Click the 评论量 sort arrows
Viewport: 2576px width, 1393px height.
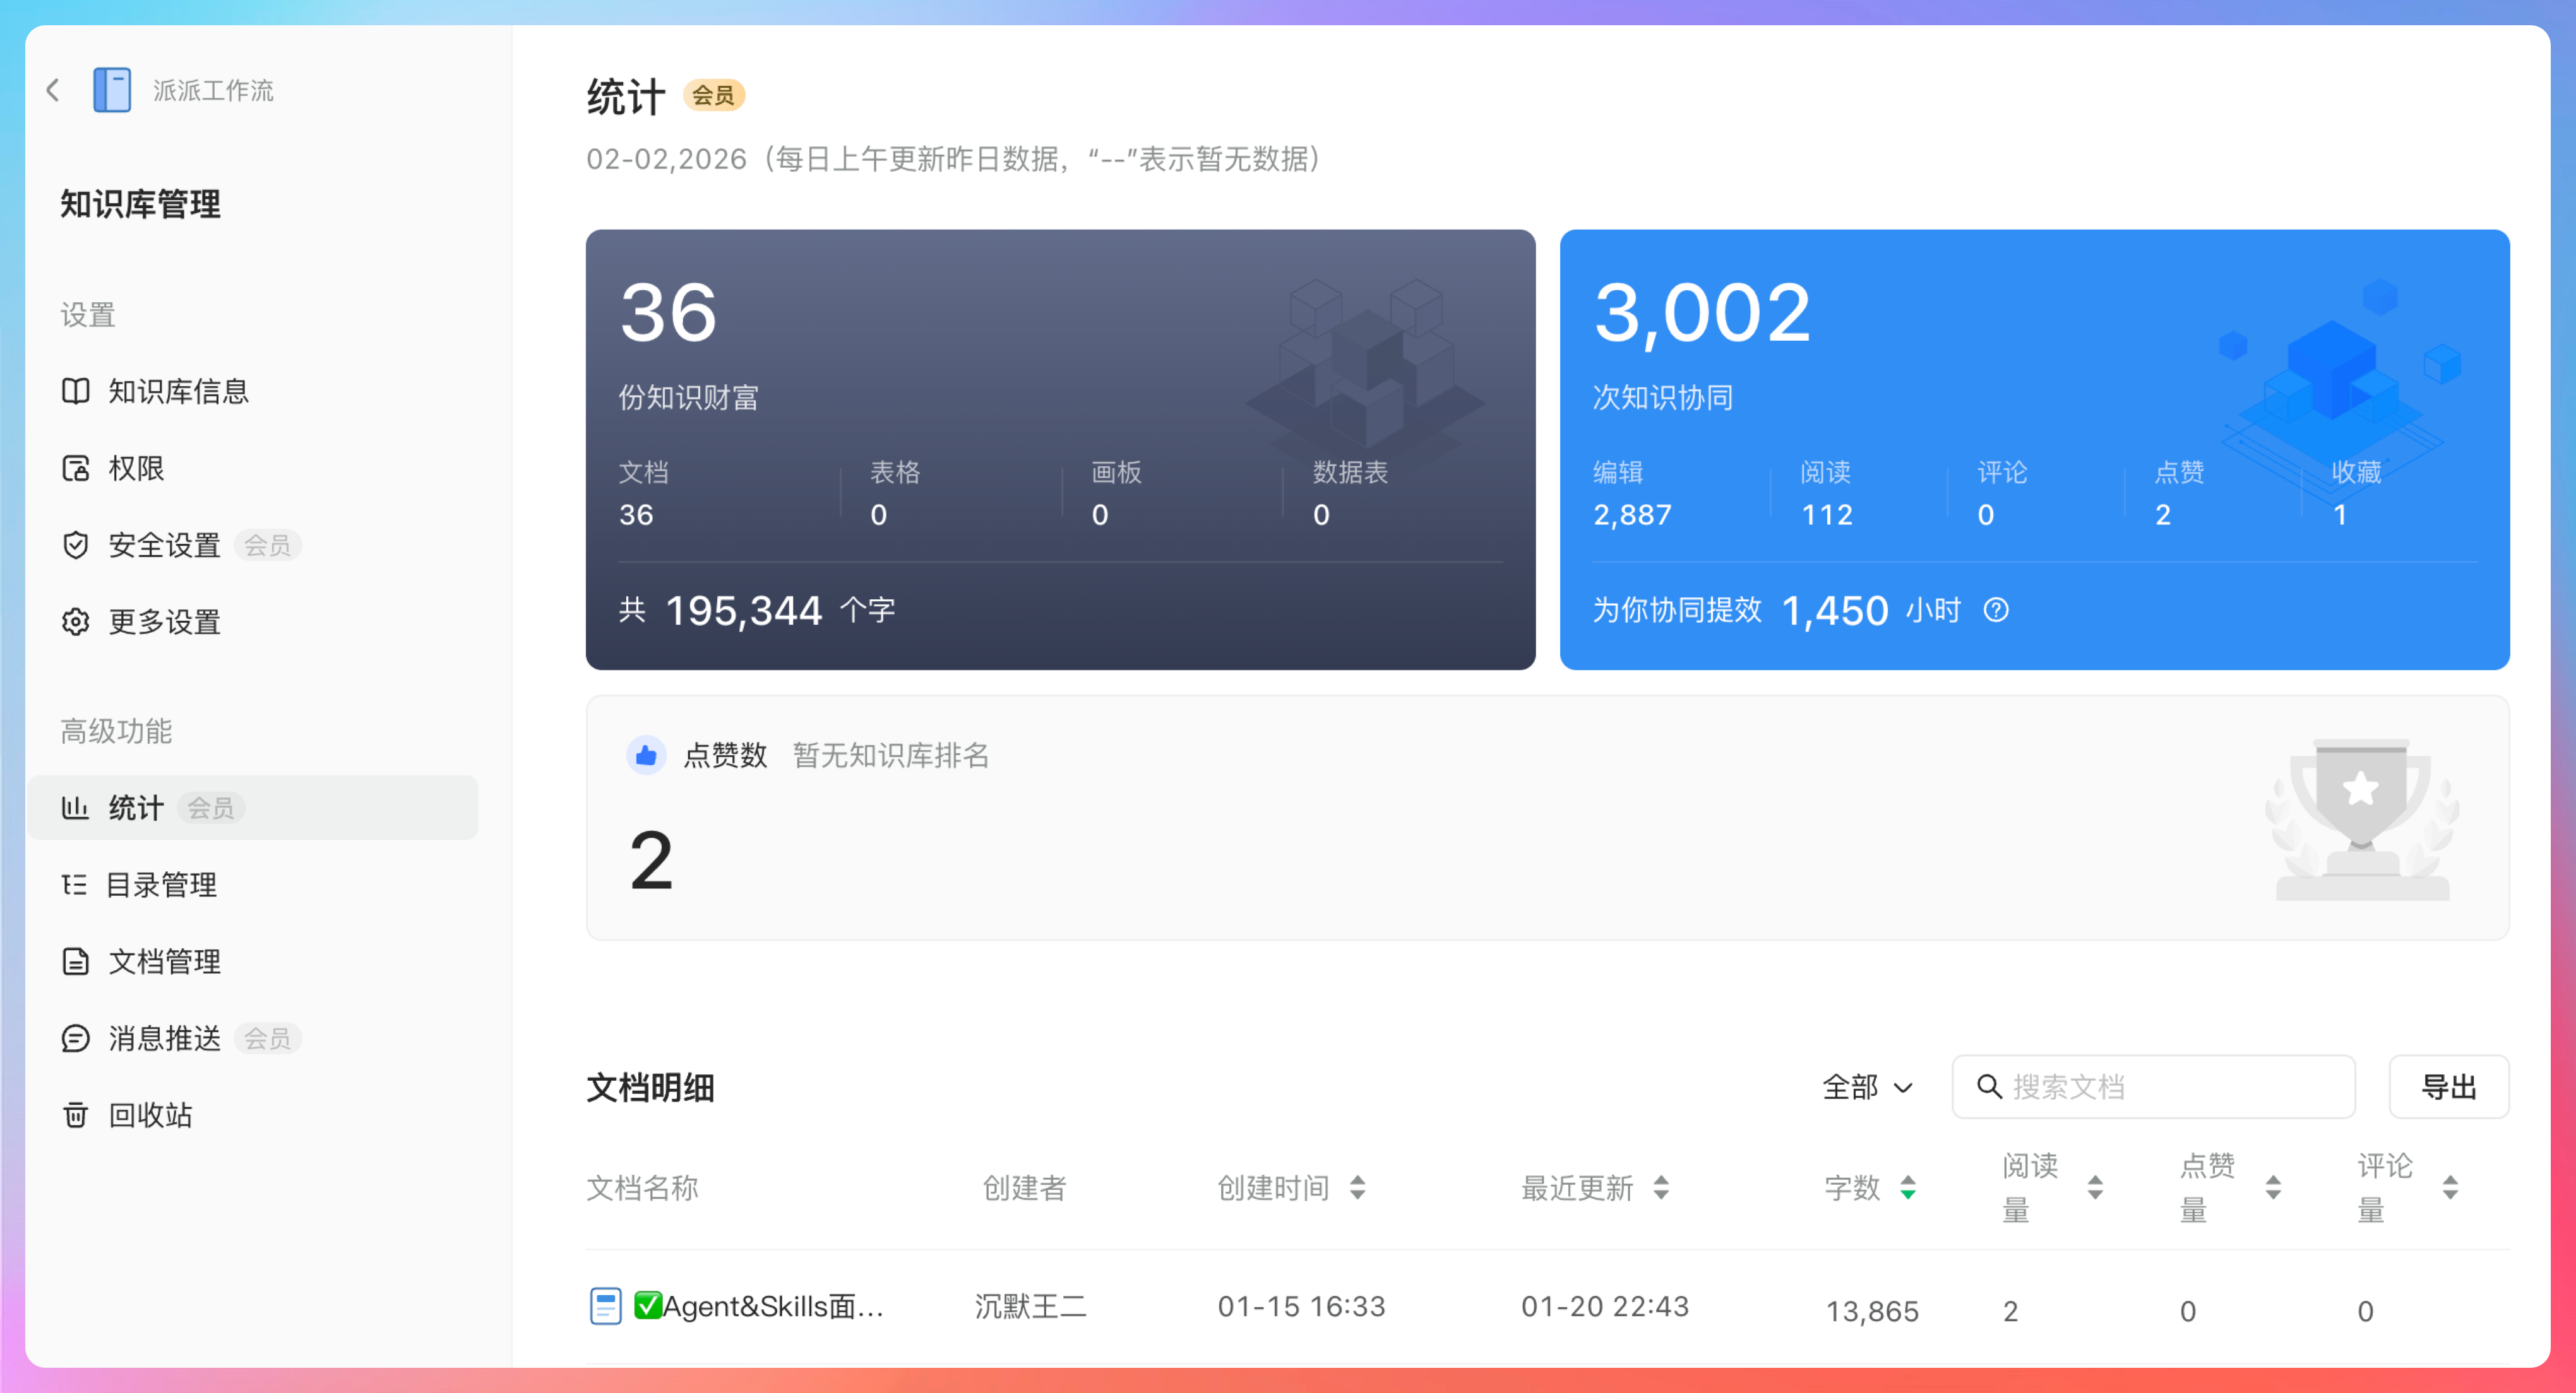tap(2450, 1187)
